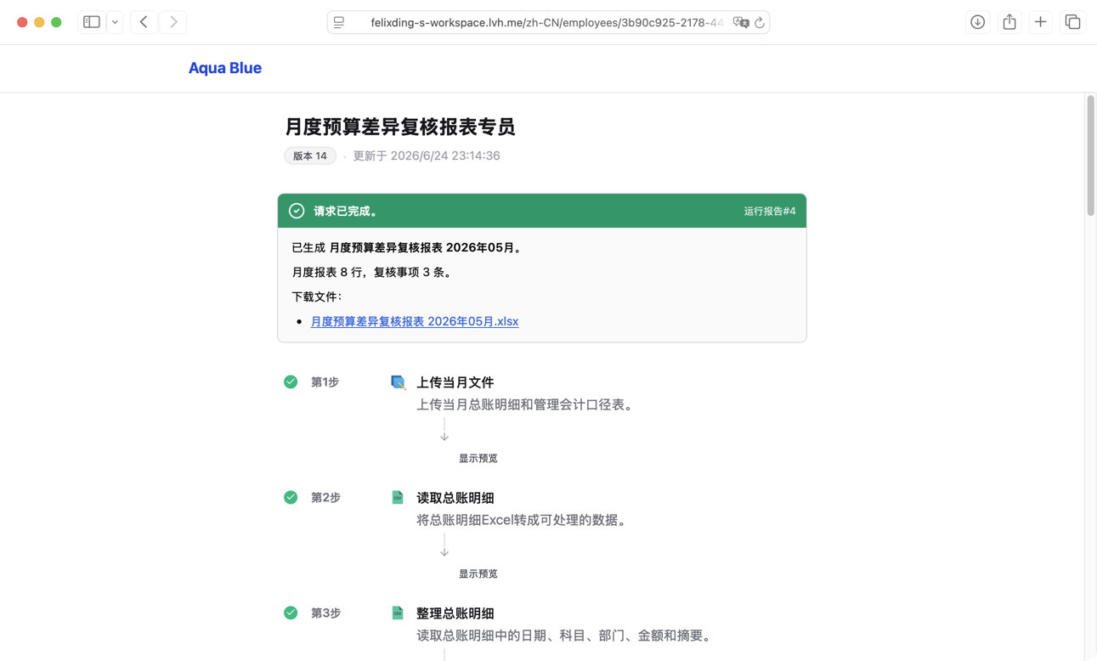
Task: Click the translate icon in address bar
Action: tap(741, 22)
